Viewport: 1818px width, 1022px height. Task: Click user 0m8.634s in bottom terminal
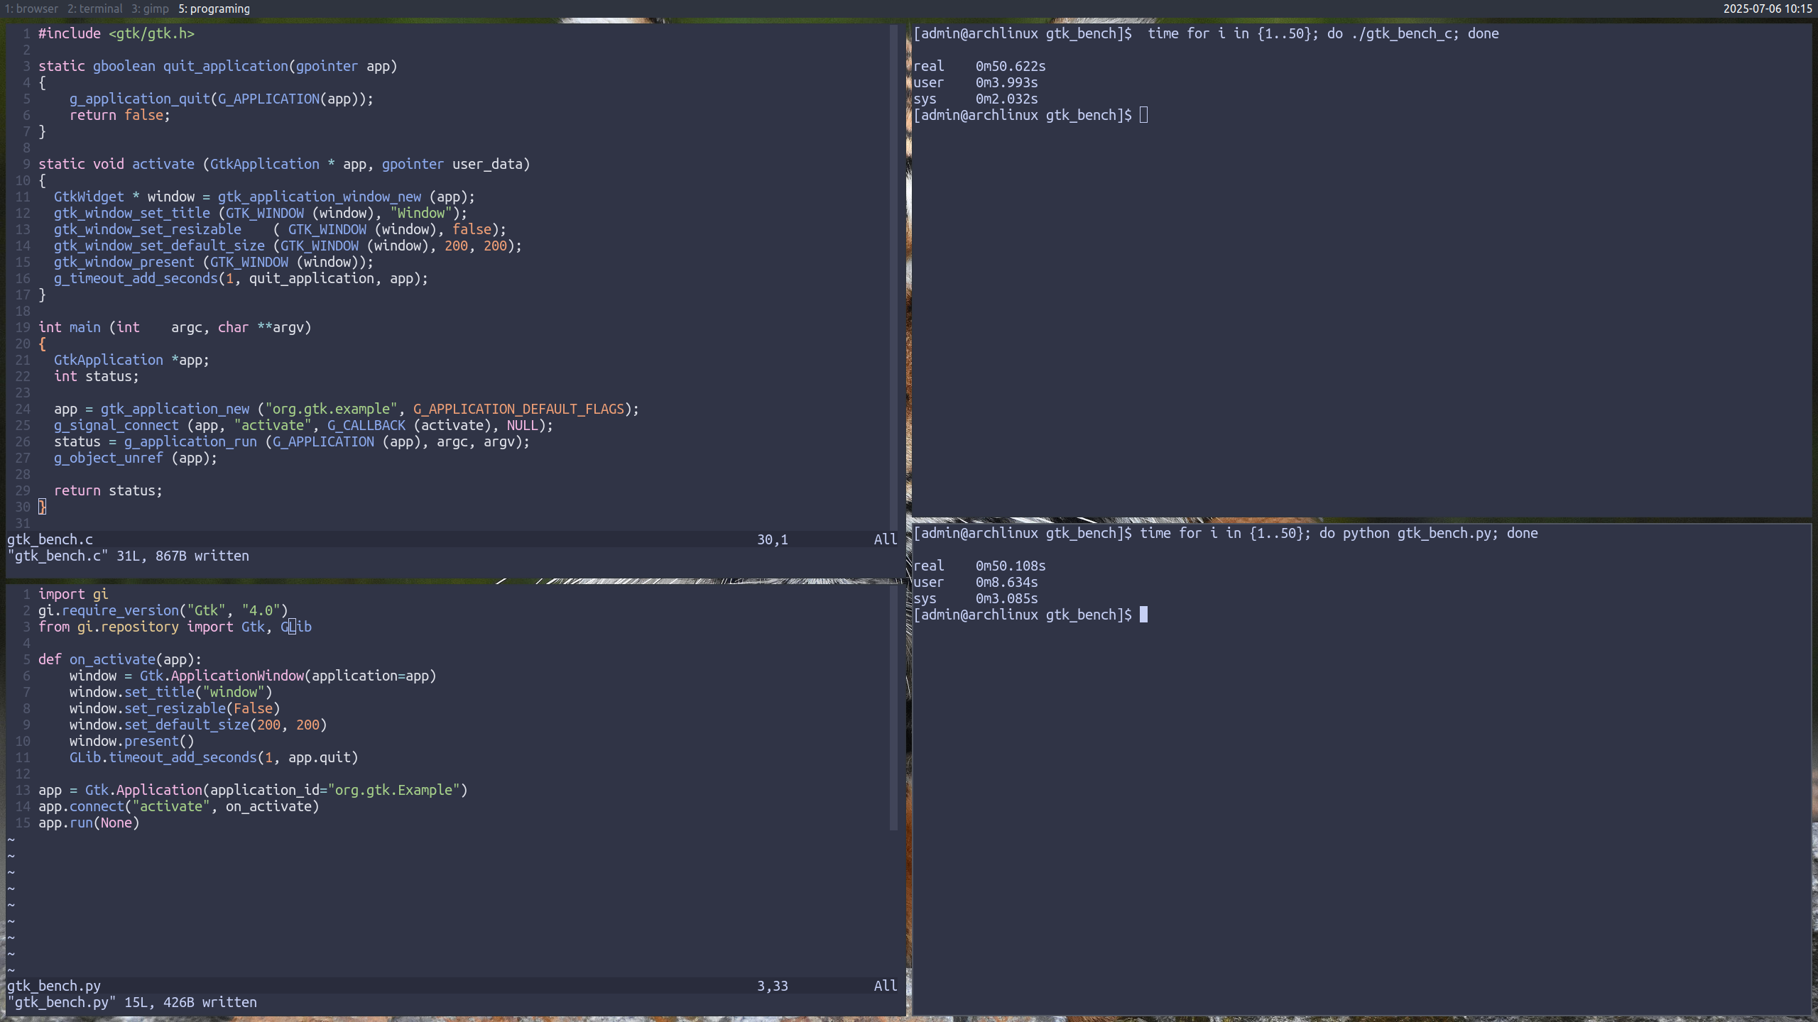tap(976, 582)
